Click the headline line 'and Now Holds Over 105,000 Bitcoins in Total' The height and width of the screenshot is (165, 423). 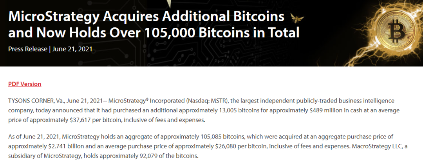tap(154, 32)
